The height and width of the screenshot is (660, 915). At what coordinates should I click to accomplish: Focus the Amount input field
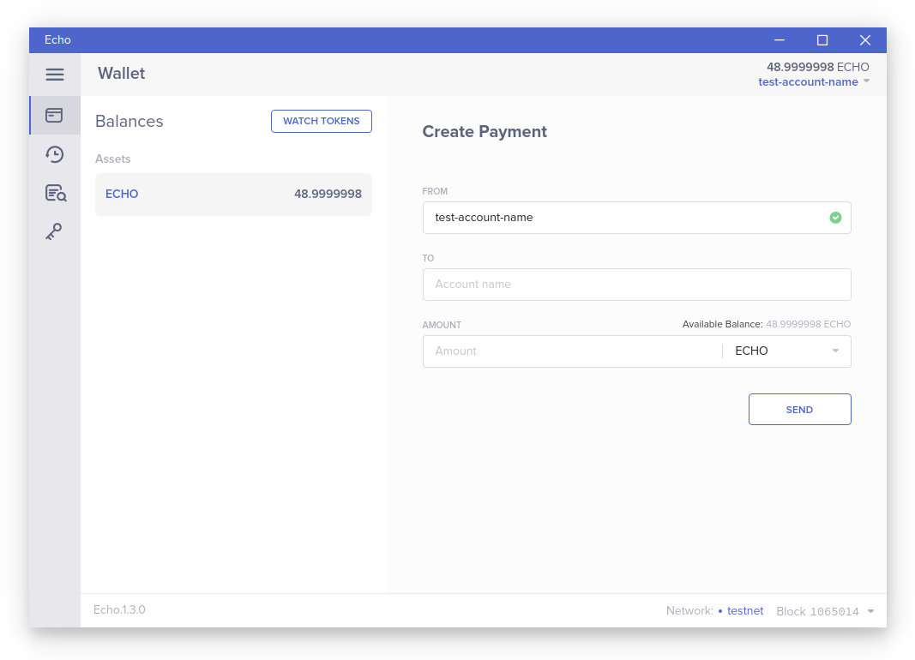coord(572,351)
